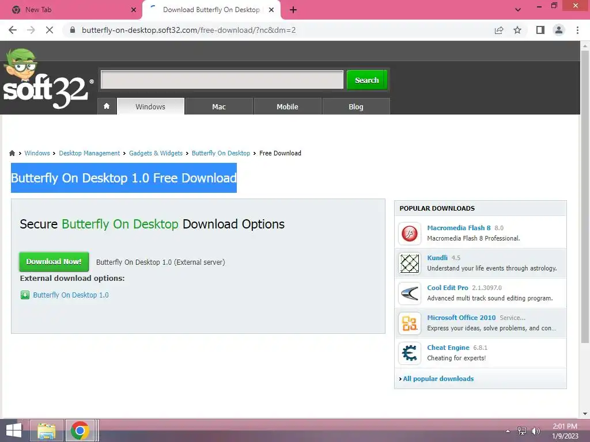
Task: Click the home icon in the breadcrumb trail
Action: point(12,153)
